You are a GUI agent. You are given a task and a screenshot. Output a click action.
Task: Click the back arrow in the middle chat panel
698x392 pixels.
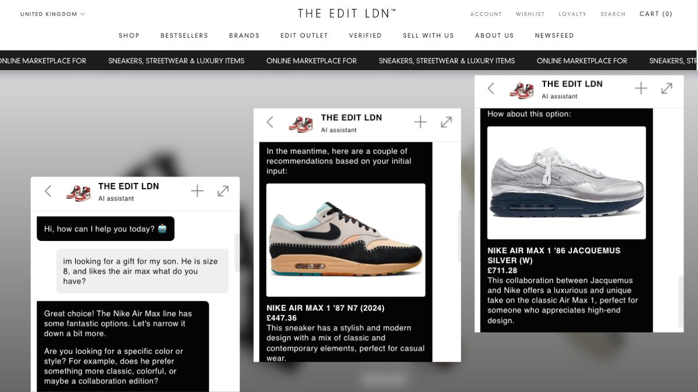pyautogui.click(x=270, y=122)
